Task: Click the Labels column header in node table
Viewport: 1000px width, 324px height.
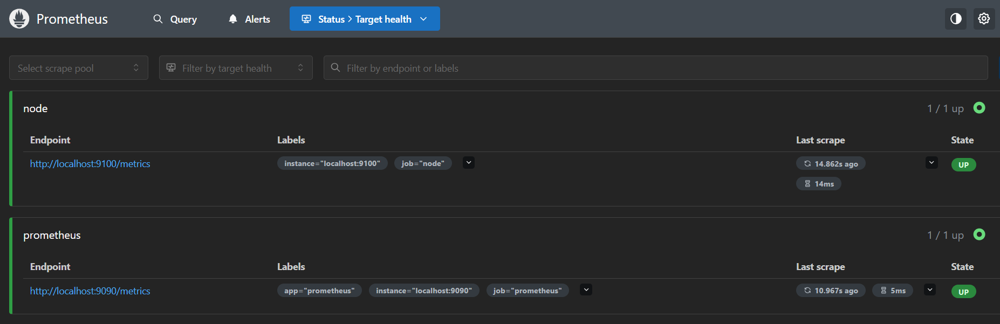Action: [x=291, y=140]
